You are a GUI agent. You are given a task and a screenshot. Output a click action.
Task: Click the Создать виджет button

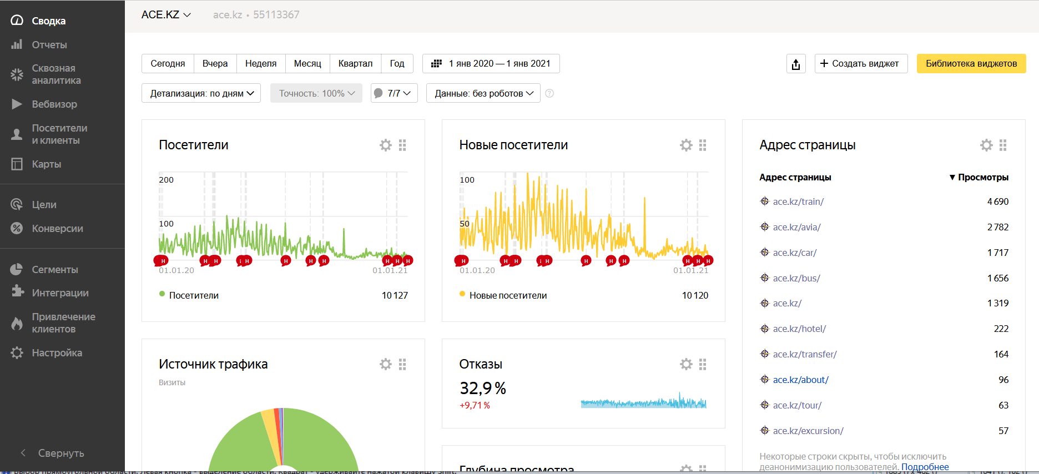[x=861, y=64]
